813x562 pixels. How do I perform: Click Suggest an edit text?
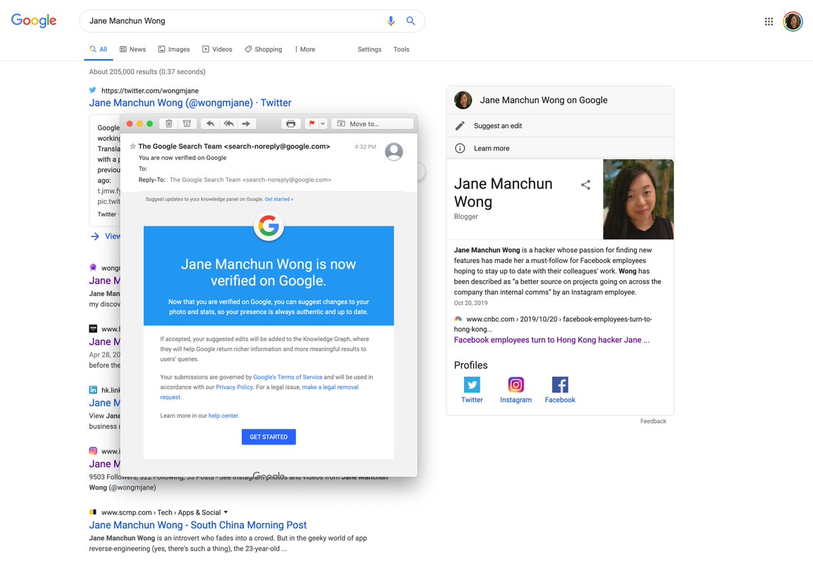tap(498, 126)
